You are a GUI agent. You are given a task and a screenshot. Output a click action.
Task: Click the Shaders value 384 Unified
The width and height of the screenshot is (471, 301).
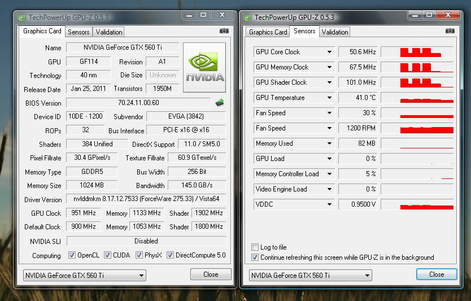97,144
